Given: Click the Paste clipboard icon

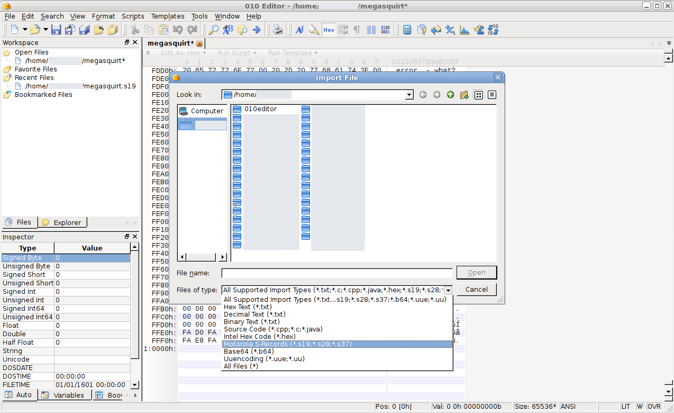Looking at the screenshot, I should pyautogui.click(x=163, y=30).
